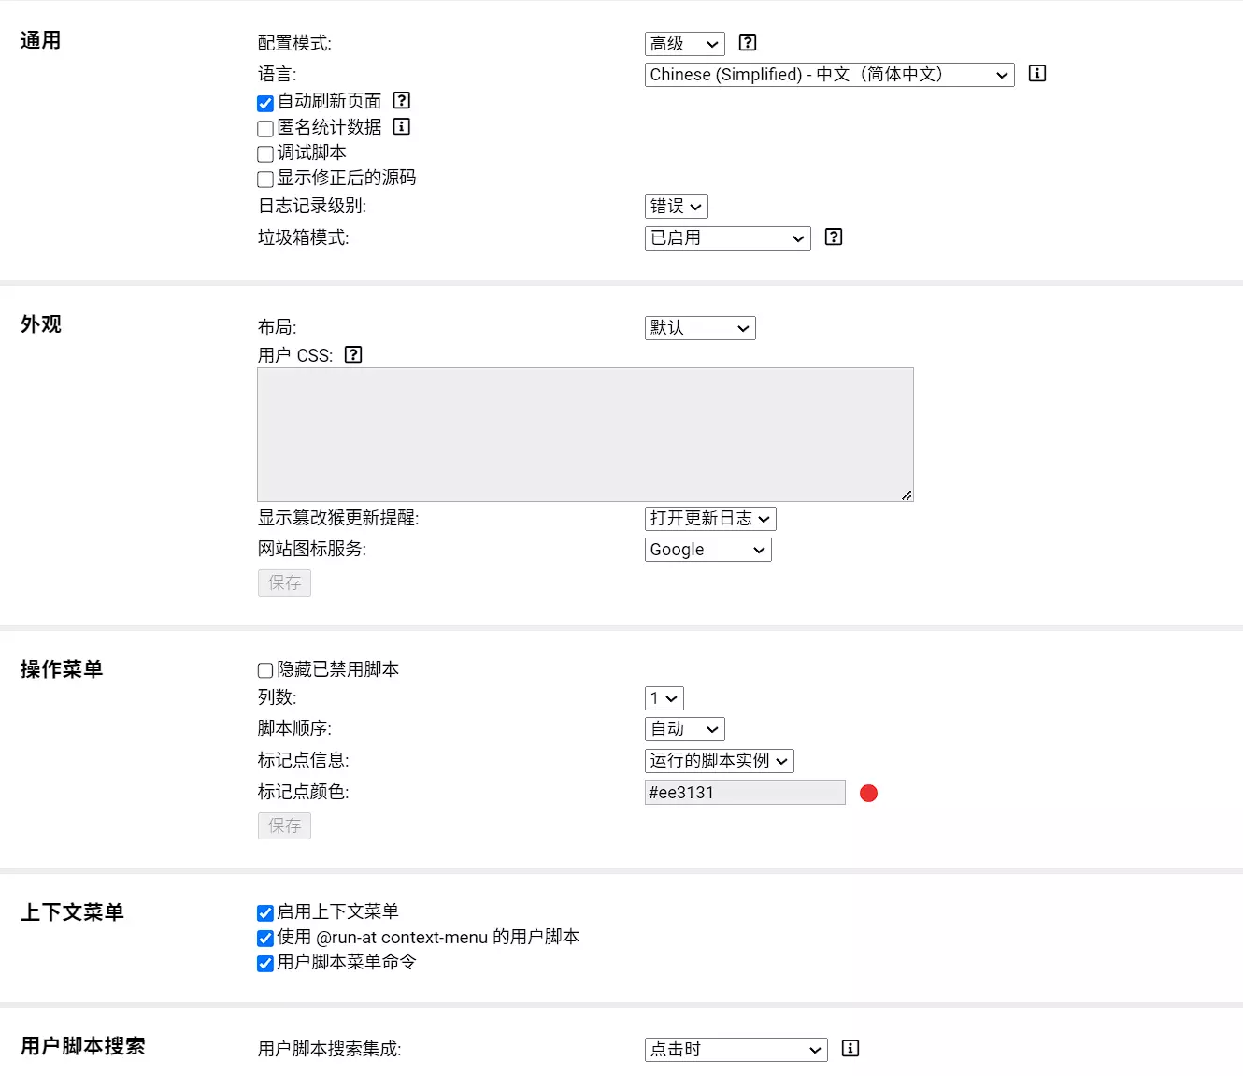The height and width of the screenshot is (1076, 1243).
Task: Click help icon next to 用户 CSS label
Action: (353, 354)
